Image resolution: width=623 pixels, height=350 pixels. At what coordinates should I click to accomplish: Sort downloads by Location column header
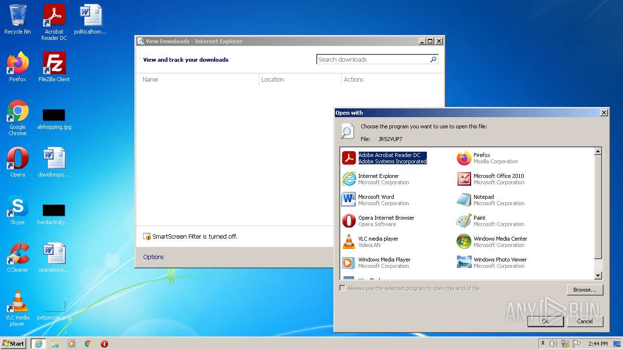(x=300, y=80)
